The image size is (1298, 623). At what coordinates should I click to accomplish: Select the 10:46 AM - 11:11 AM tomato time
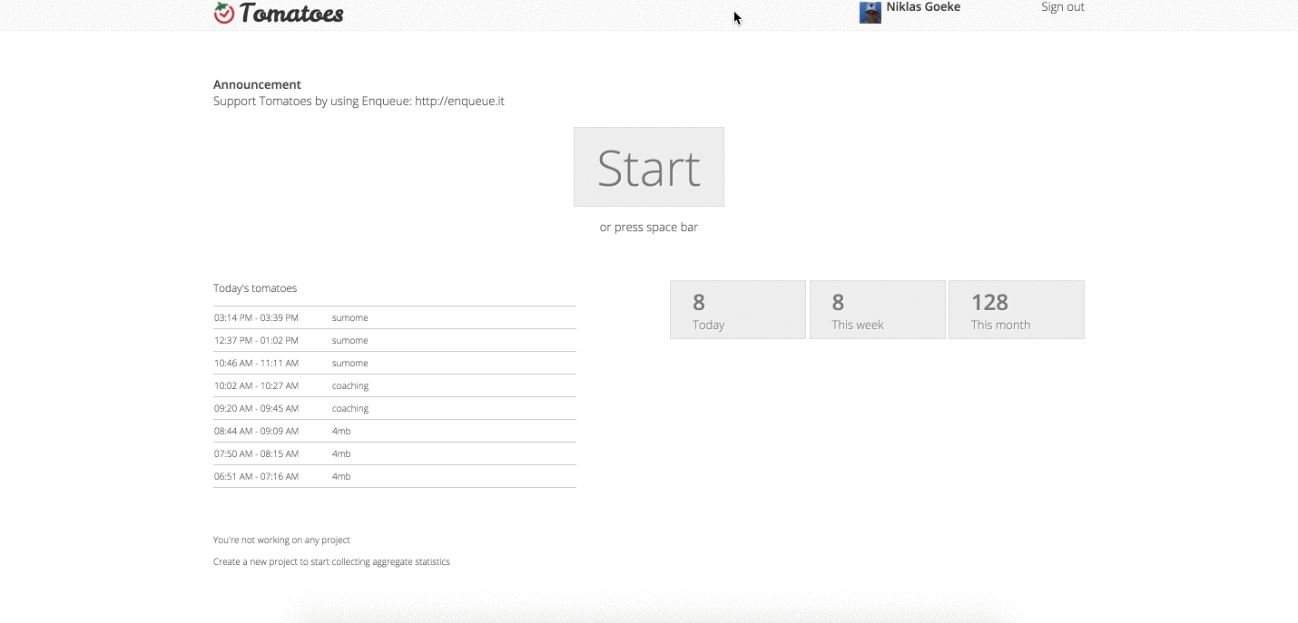(x=256, y=364)
